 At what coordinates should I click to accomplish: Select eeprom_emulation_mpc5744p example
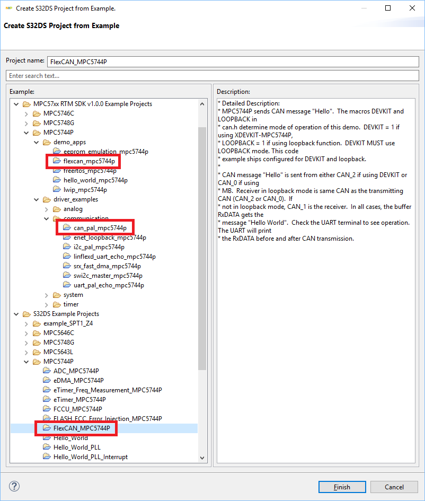coord(105,152)
